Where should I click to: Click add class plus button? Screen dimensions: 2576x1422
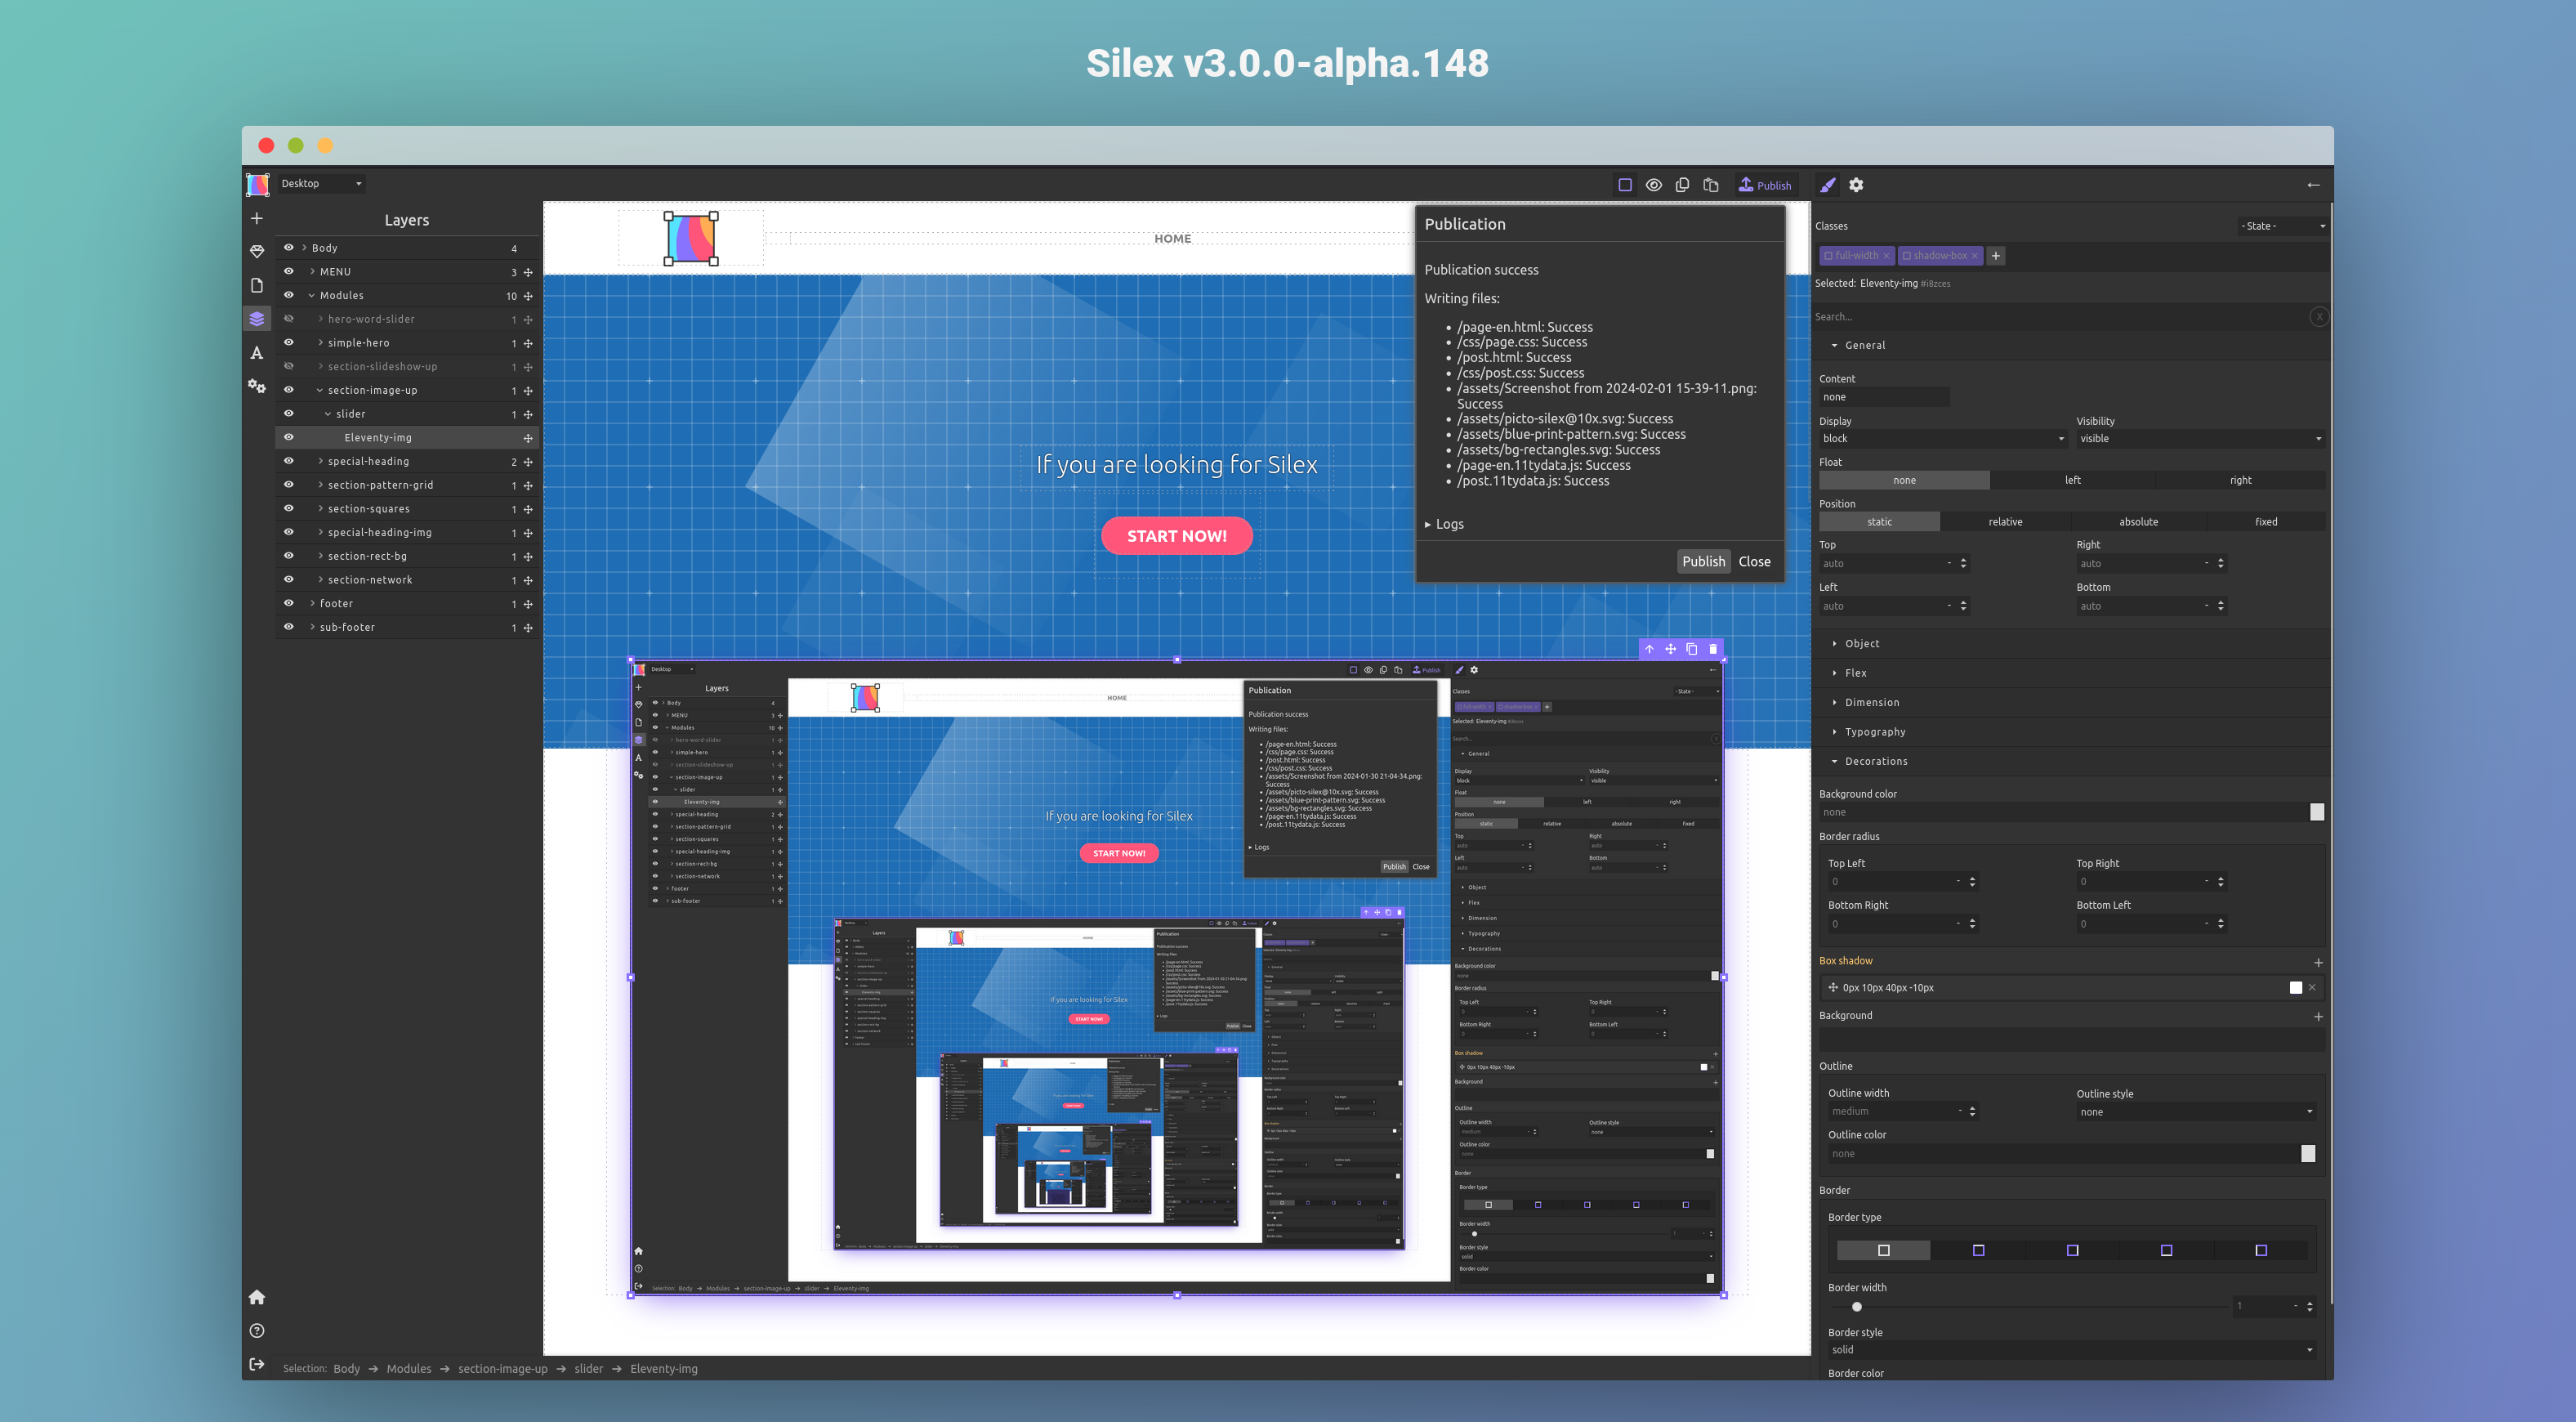pos(1996,256)
